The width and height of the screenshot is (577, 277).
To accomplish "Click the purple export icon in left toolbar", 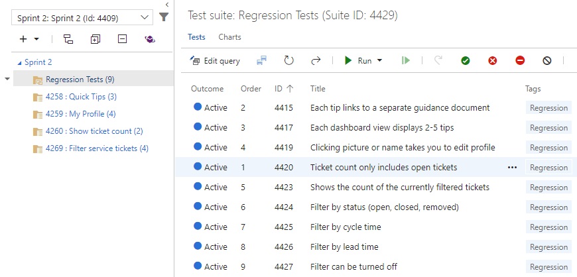I will (x=150, y=40).
